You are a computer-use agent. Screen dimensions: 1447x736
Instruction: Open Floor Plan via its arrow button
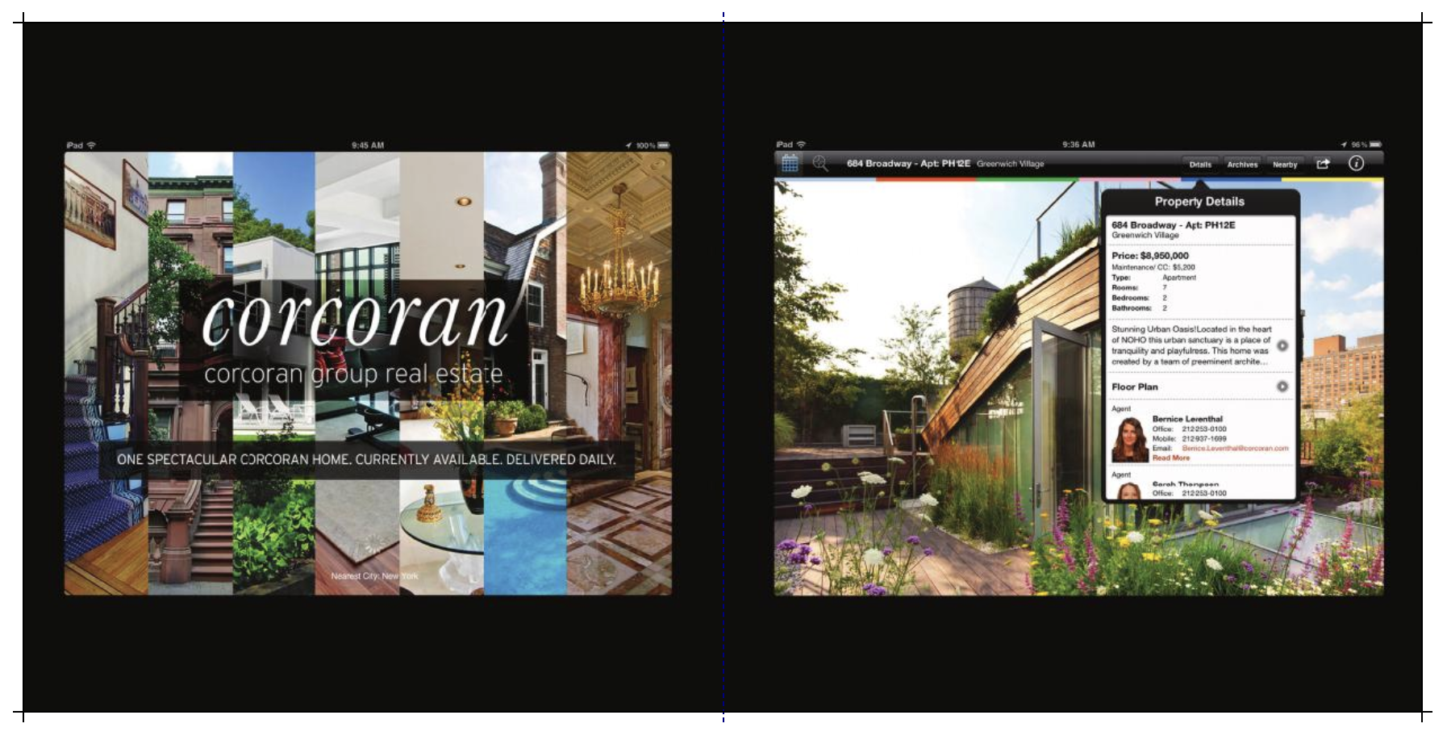pos(1282,387)
